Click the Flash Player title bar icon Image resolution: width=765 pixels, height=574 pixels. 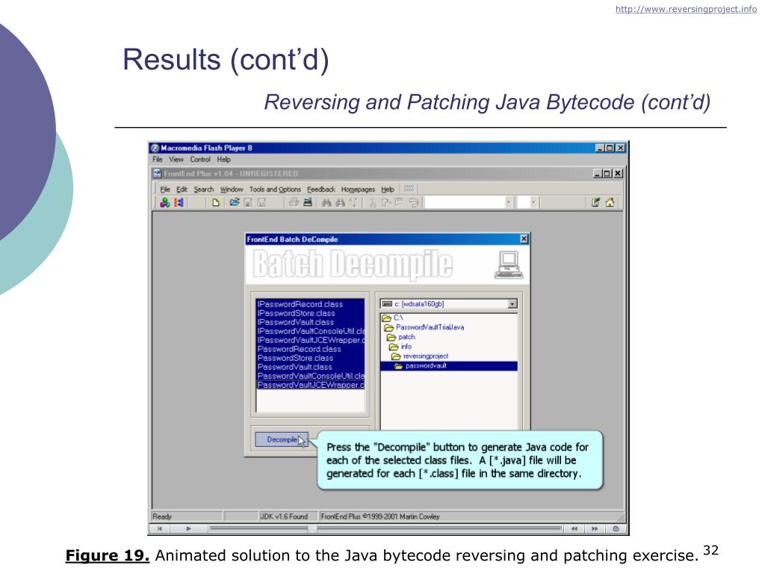155,148
